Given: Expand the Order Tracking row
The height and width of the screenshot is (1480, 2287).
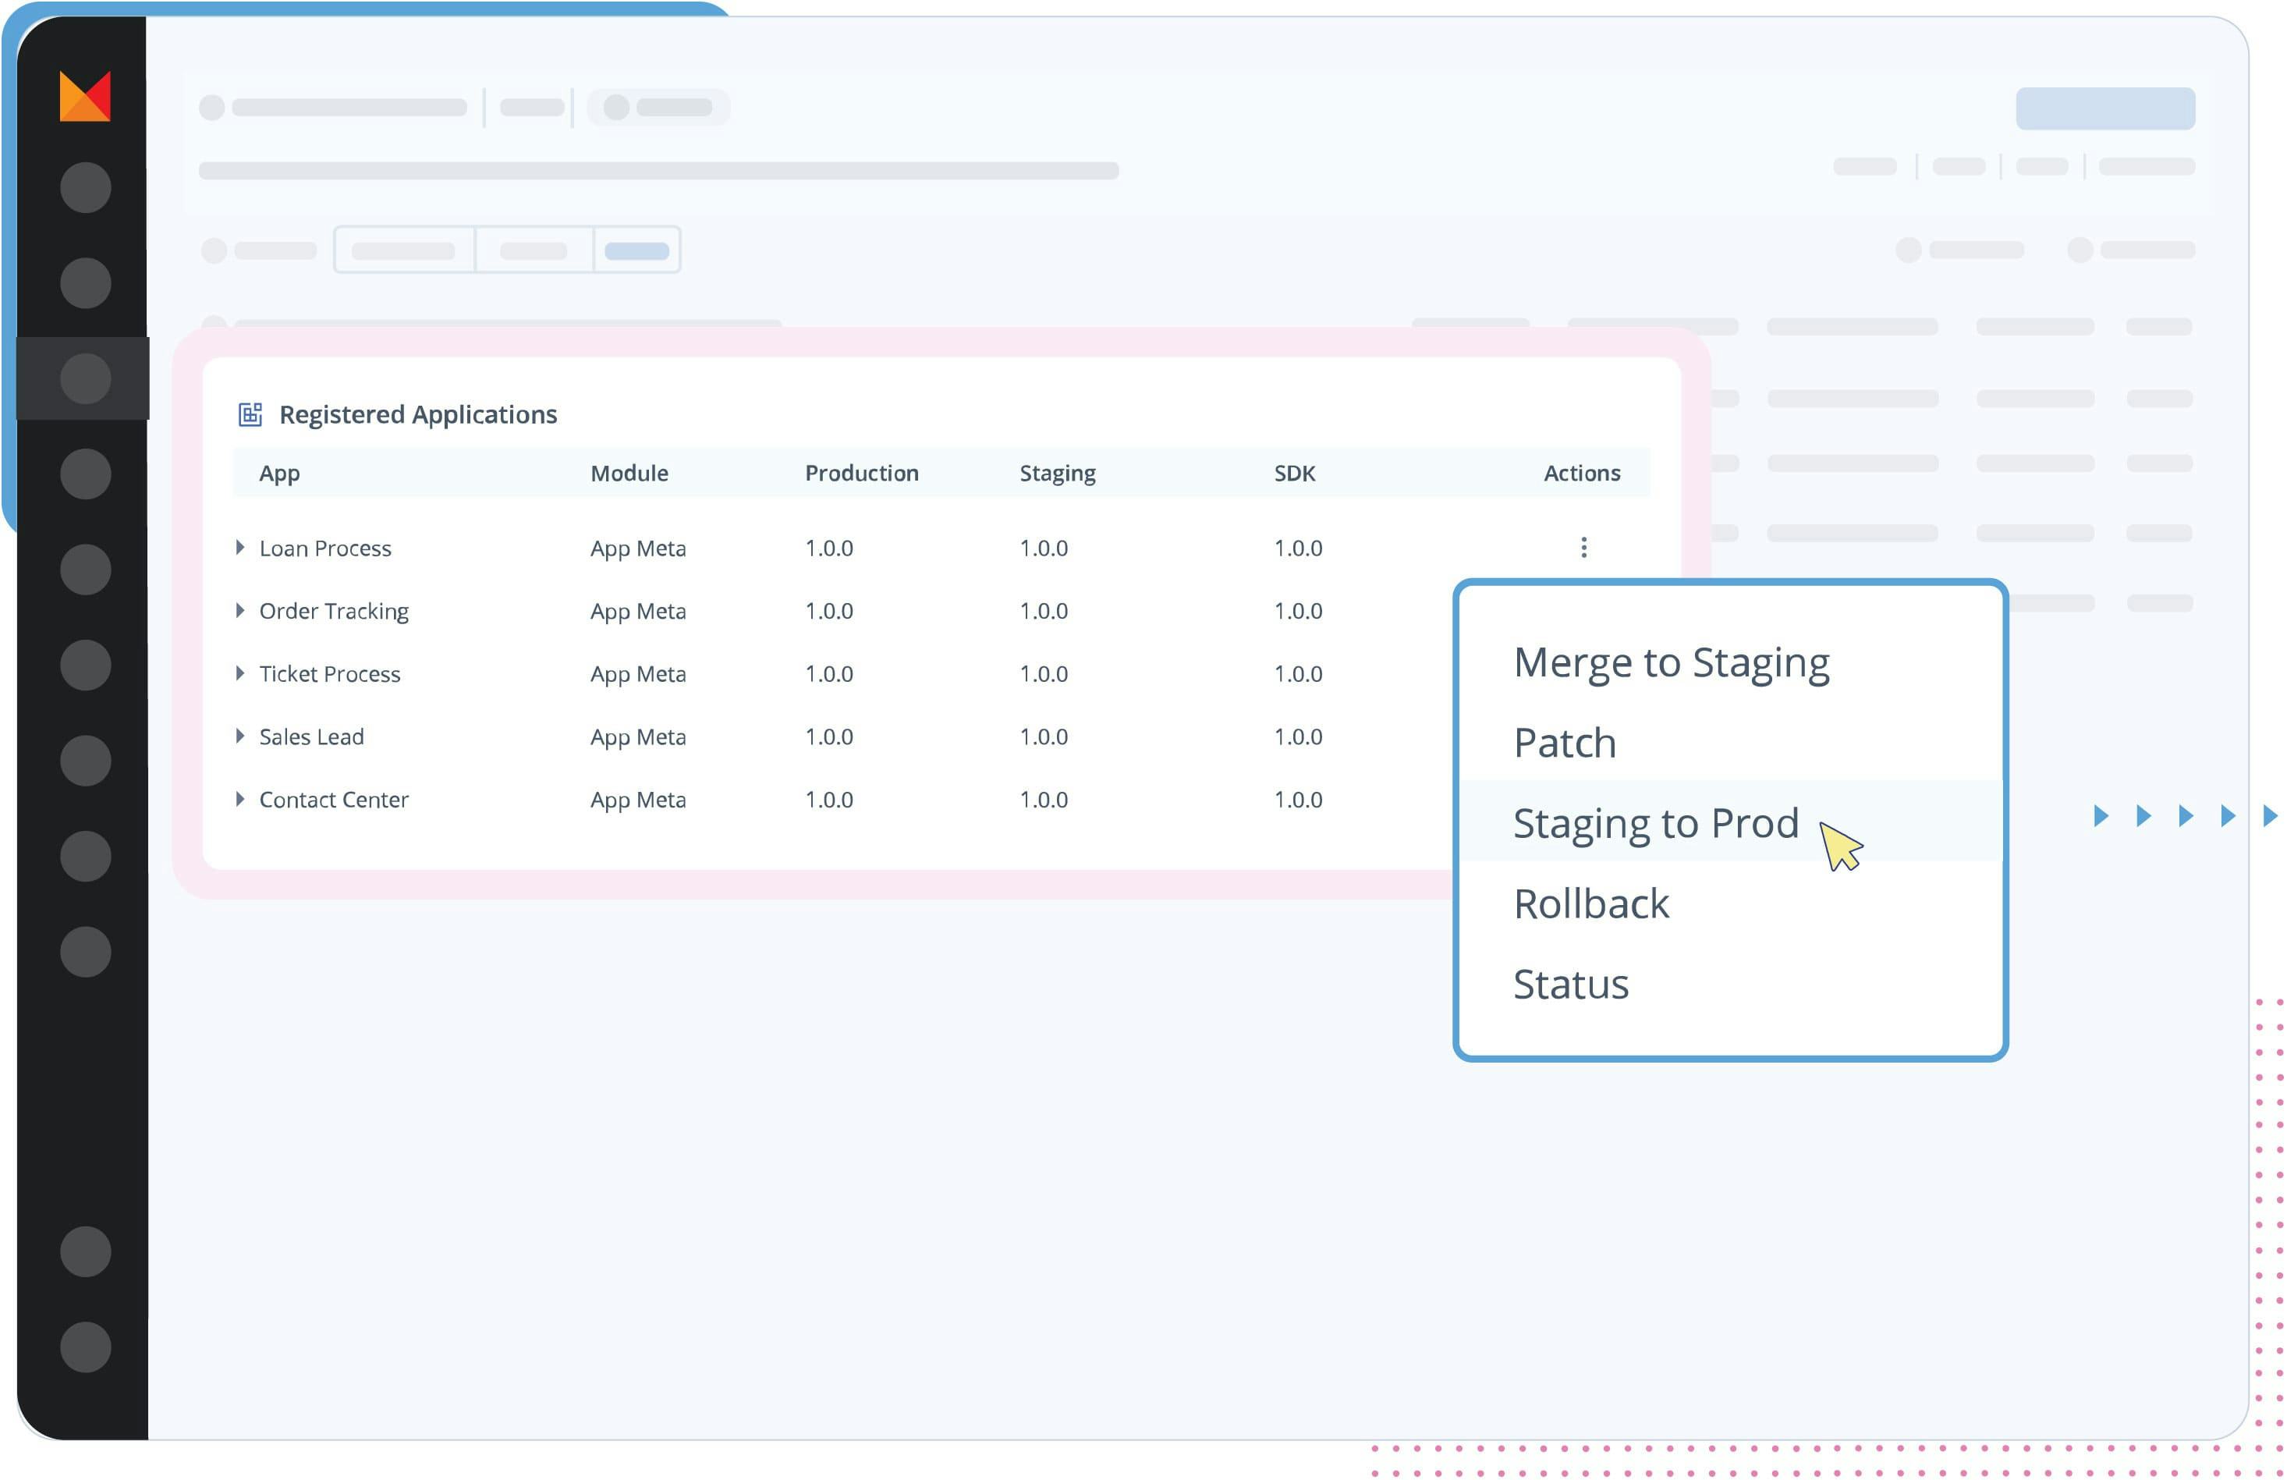Looking at the screenshot, I should [x=239, y=609].
